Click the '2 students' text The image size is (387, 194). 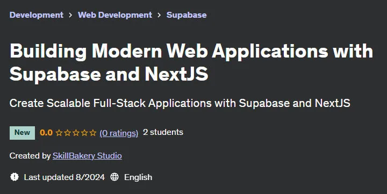pos(163,132)
